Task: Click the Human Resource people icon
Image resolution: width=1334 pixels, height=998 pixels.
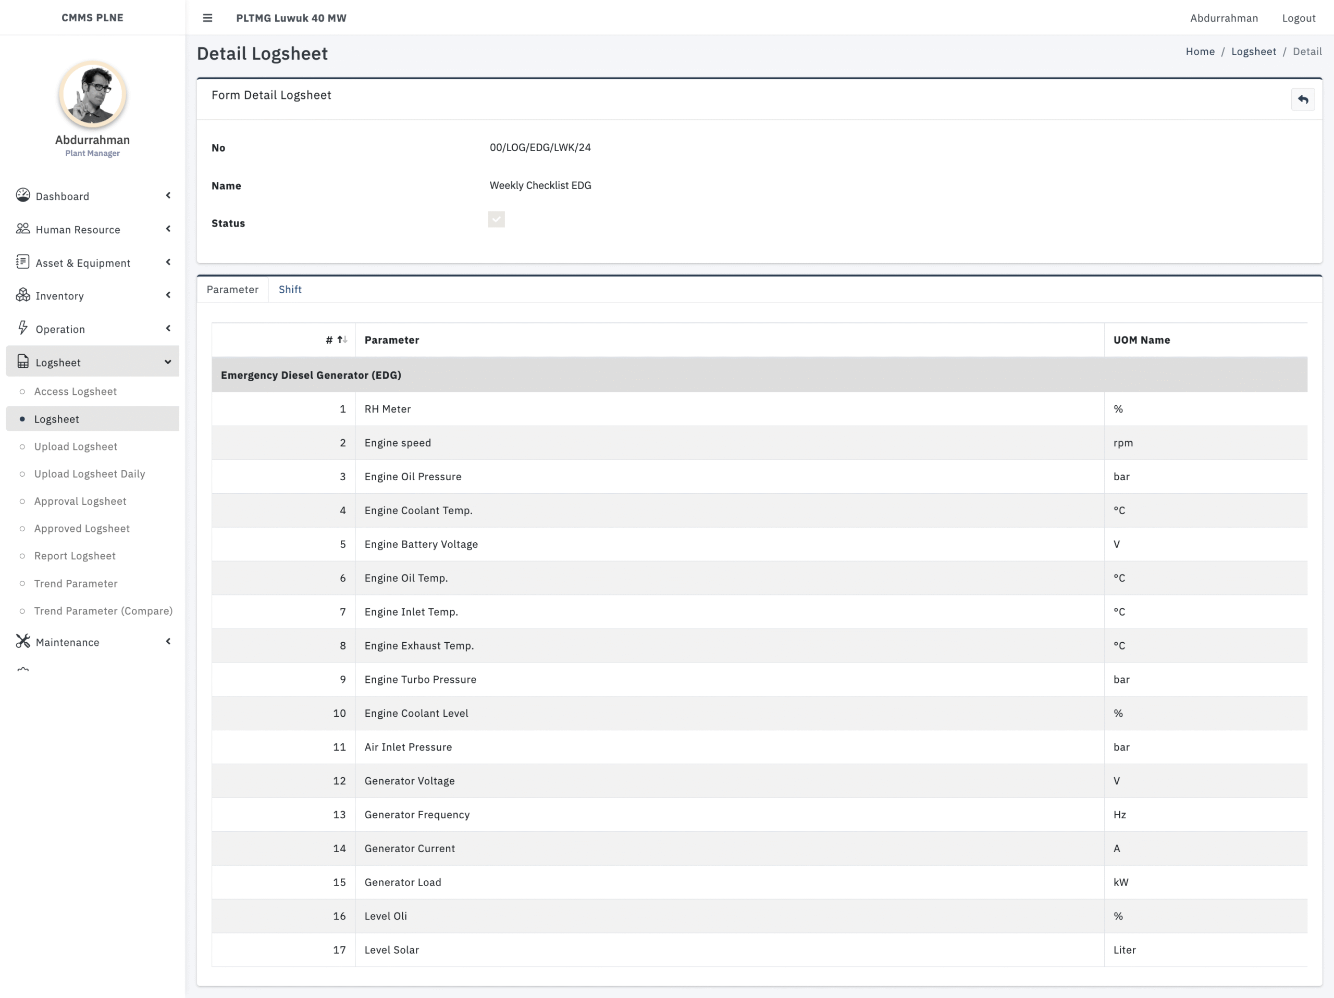Action: [23, 229]
